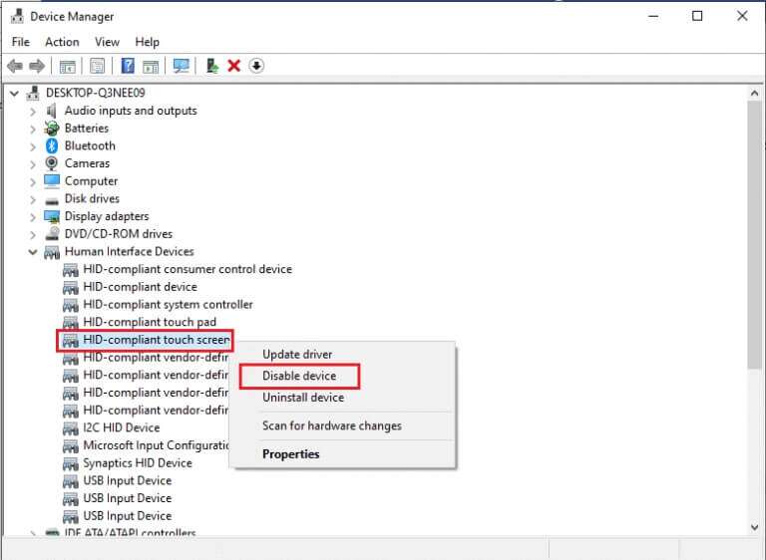Image resolution: width=766 pixels, height=560 pixels.
Task: Open Properties from the context menu
Action: pyautogui.click(x=290, y=454)
